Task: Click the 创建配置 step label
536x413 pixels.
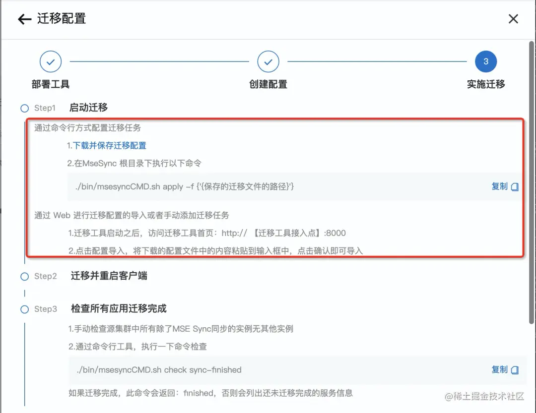Action: (x=268, y=84)
